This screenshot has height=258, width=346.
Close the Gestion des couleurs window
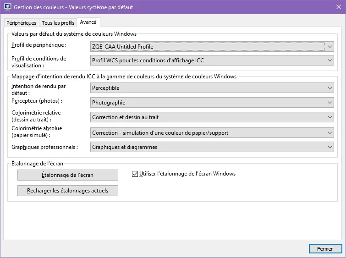[339, 7]
